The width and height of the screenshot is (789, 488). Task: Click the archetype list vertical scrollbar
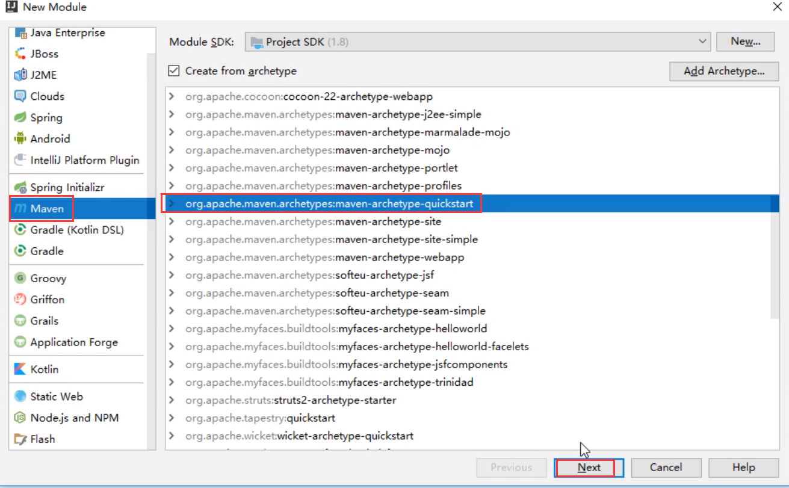coord(775,256)
